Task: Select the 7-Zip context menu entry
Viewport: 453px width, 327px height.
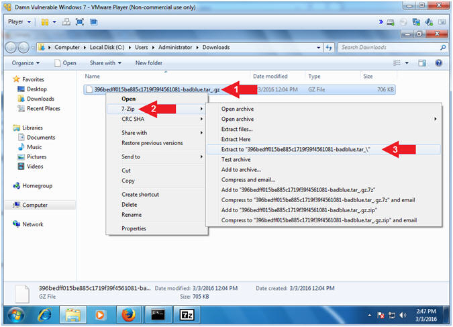Action: [x=157, y=109]
